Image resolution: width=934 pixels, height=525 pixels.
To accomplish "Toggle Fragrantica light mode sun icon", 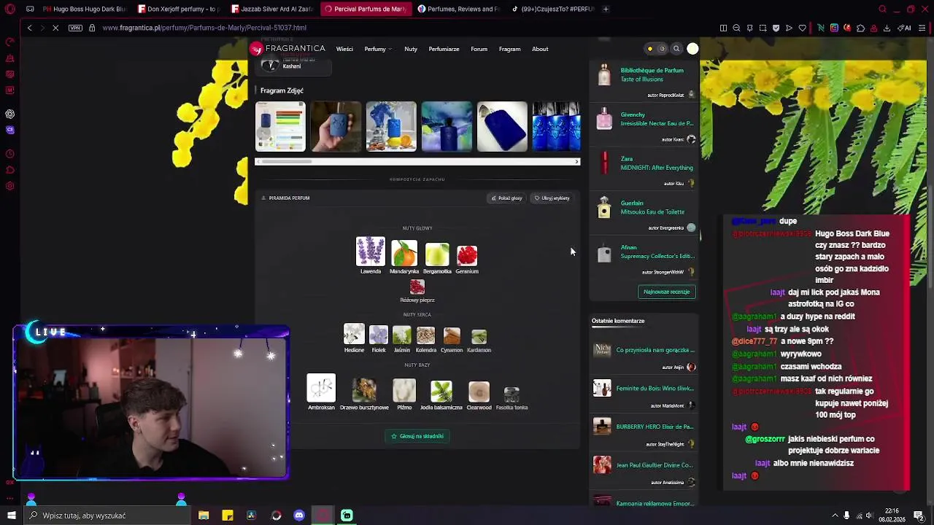I will 649,49.
